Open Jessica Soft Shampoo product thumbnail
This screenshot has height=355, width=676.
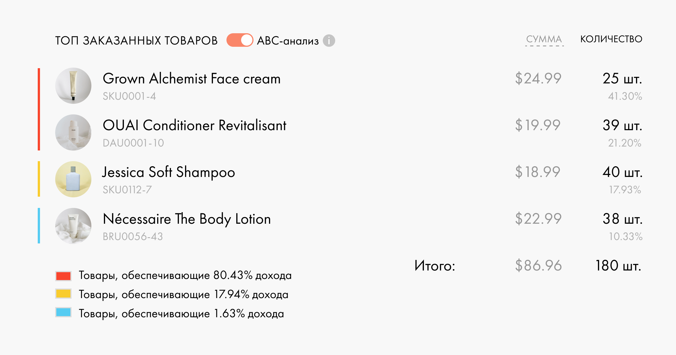[73, 179]
